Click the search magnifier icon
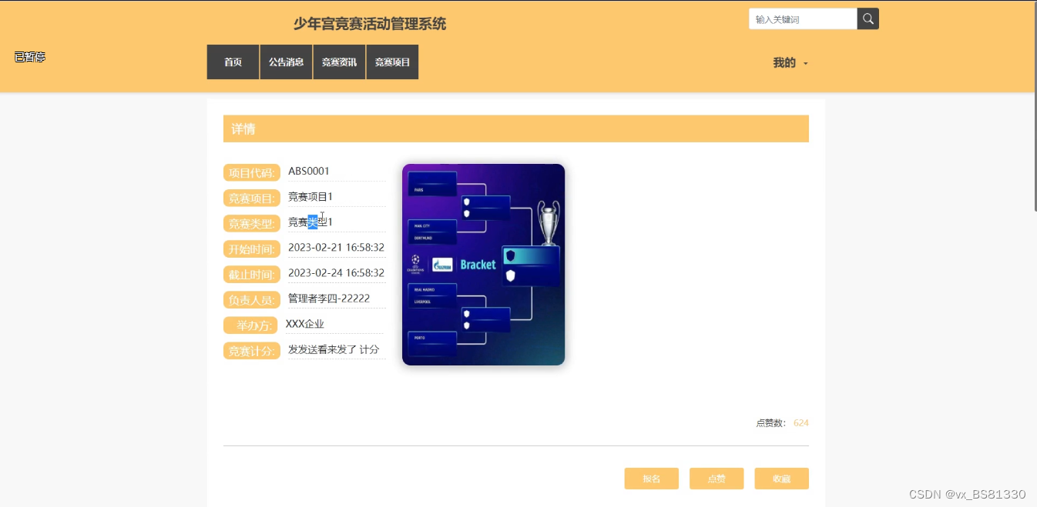This screenshot has width=1037, height=507. pyautogui.click(x=868, y=19)
